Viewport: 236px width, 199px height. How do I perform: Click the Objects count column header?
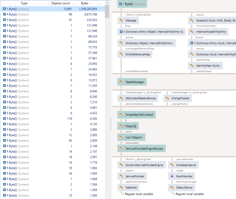coord(61,3)
